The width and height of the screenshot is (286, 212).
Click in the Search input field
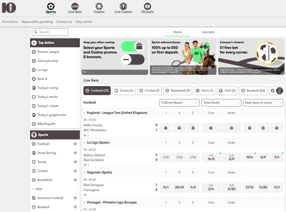tap(50, 32)
